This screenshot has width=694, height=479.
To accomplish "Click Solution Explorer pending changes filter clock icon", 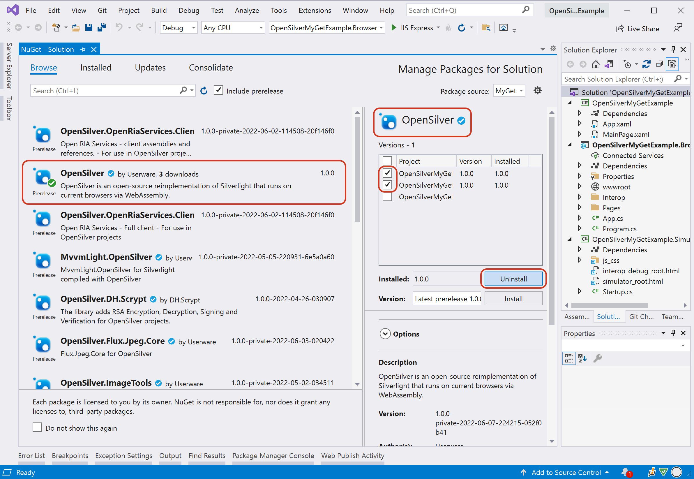I will tap(627, 64).
